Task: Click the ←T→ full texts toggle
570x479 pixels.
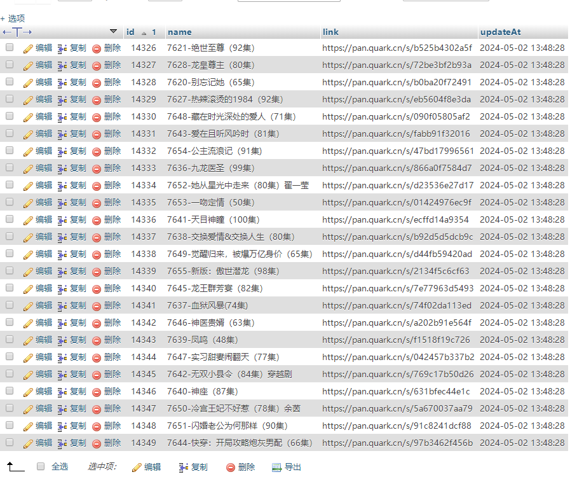Action: 17,32
